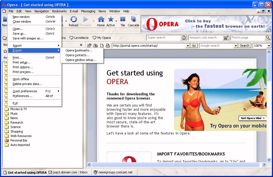Image resolution: width=273 pixels, height=177 pixels.
Task: Click the Go button
Action: point(194,46)
